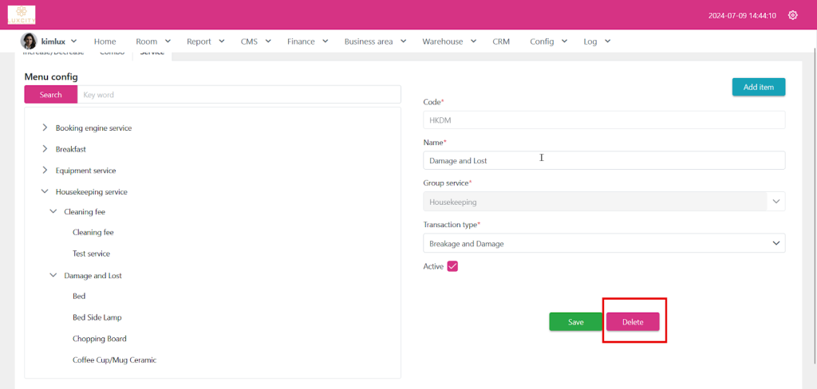Click the green Save button

(575, 322)
